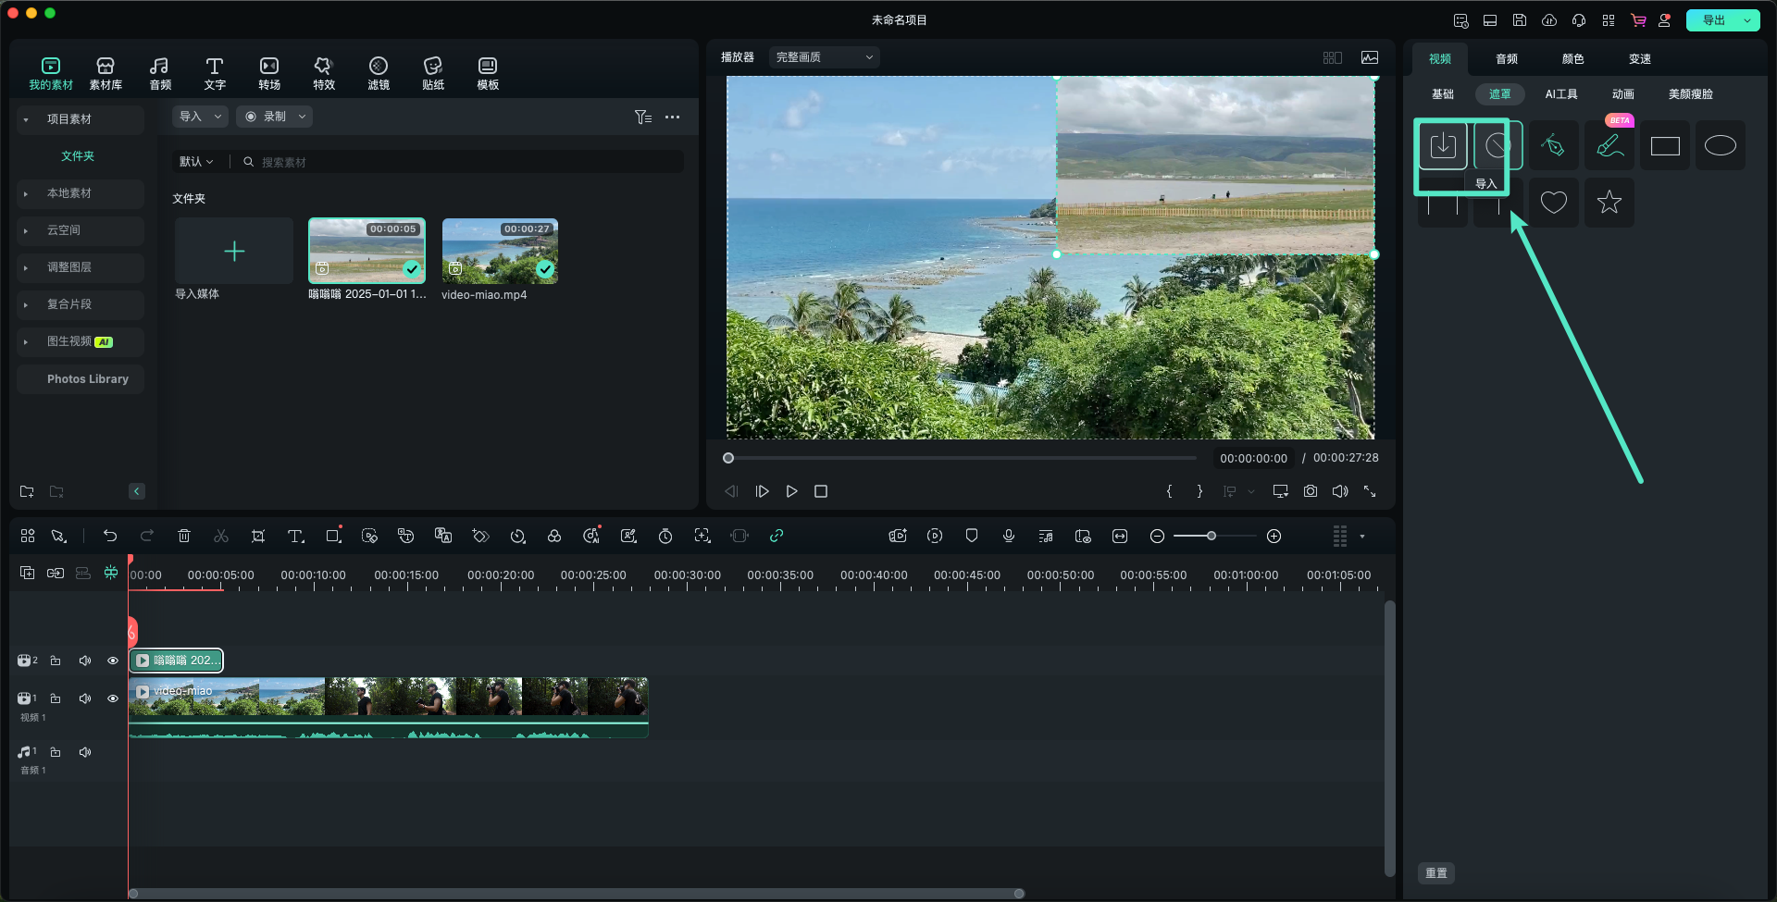Hide video track 2 with eye icon
The height and width of the screenshot is (902, 1777).
(113, 661)
